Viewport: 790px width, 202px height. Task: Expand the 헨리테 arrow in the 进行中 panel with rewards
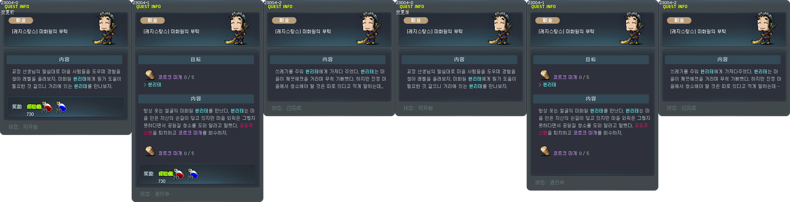tap(145, 85)
